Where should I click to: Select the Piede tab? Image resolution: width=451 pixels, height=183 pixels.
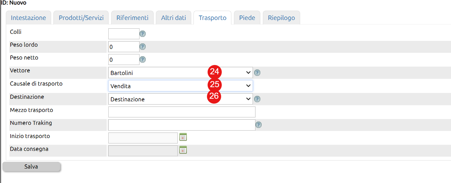pyautogui.click(x=247, y=18)
